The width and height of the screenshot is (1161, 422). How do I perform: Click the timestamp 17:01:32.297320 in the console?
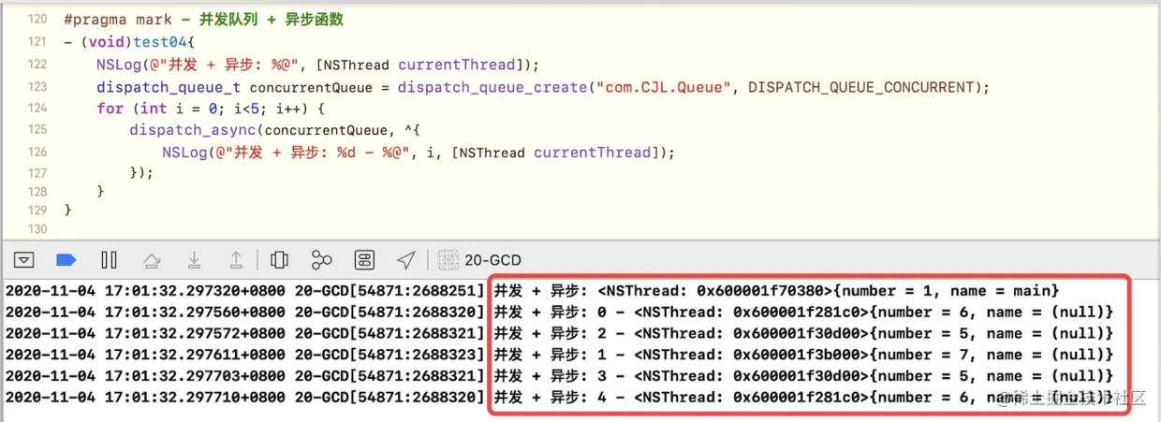(169, 291)
